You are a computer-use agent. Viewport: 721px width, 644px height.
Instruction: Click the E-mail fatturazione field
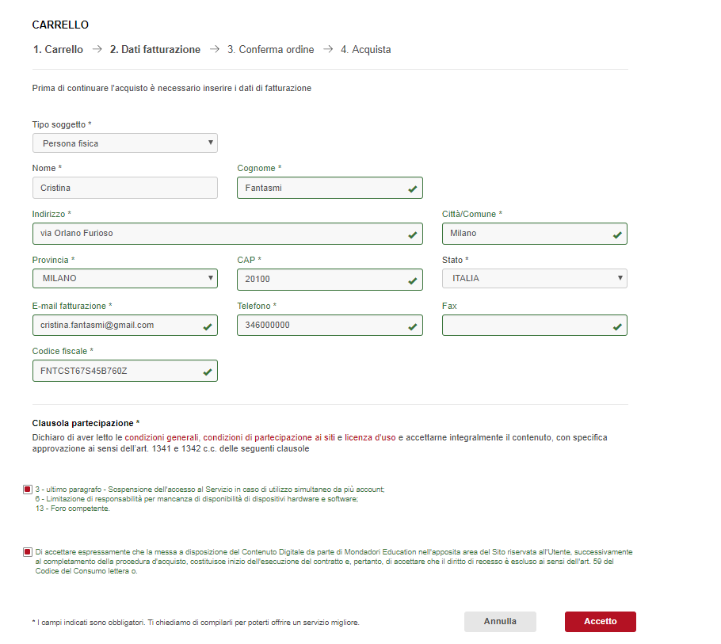tap(125, 325)
